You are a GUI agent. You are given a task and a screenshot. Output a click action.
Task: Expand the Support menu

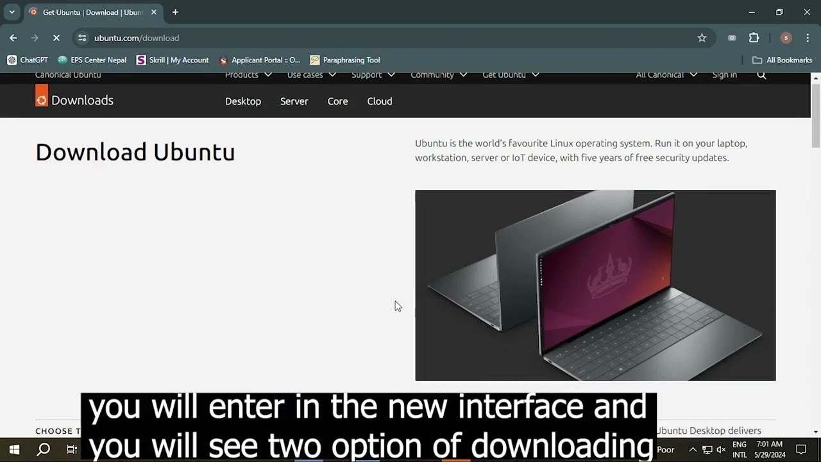pos(373,75)
